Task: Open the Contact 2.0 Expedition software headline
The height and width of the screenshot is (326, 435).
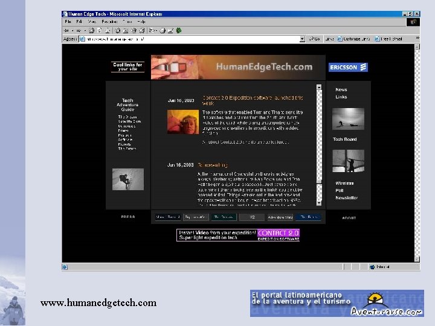Action: point(253,100)
